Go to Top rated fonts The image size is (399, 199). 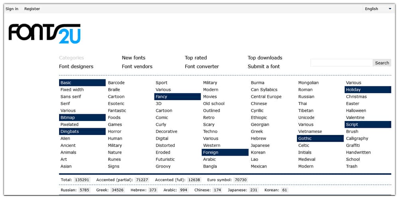click(x=196, y=58)
